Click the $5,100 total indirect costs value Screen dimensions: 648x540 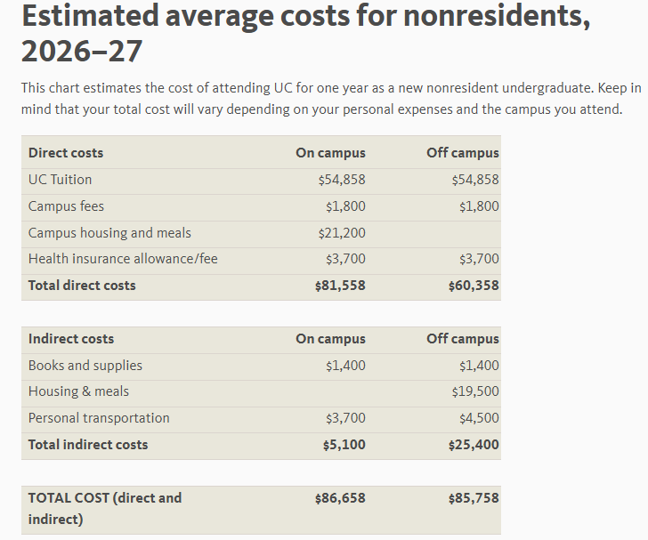pyautogui.click(x=344, y=445)
